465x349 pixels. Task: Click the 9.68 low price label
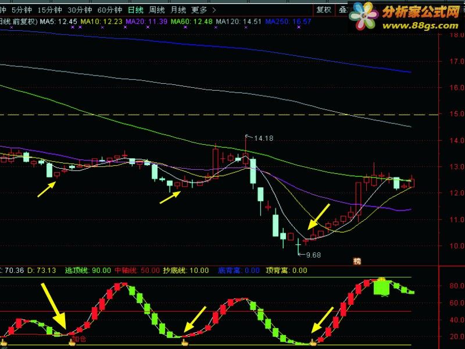pos(313,255)
